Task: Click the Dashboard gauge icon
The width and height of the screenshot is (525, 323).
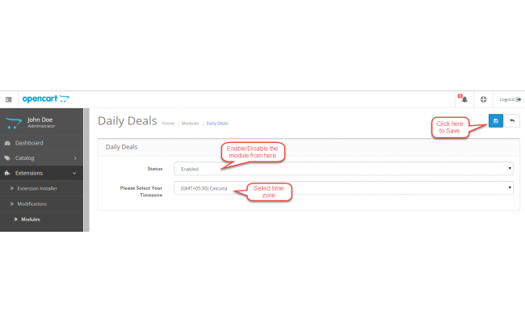Action: pos(7,143)
